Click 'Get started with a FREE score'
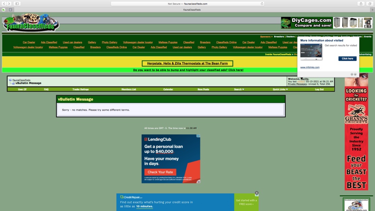This screenshot has height=211, width=375. pos(246,202)
